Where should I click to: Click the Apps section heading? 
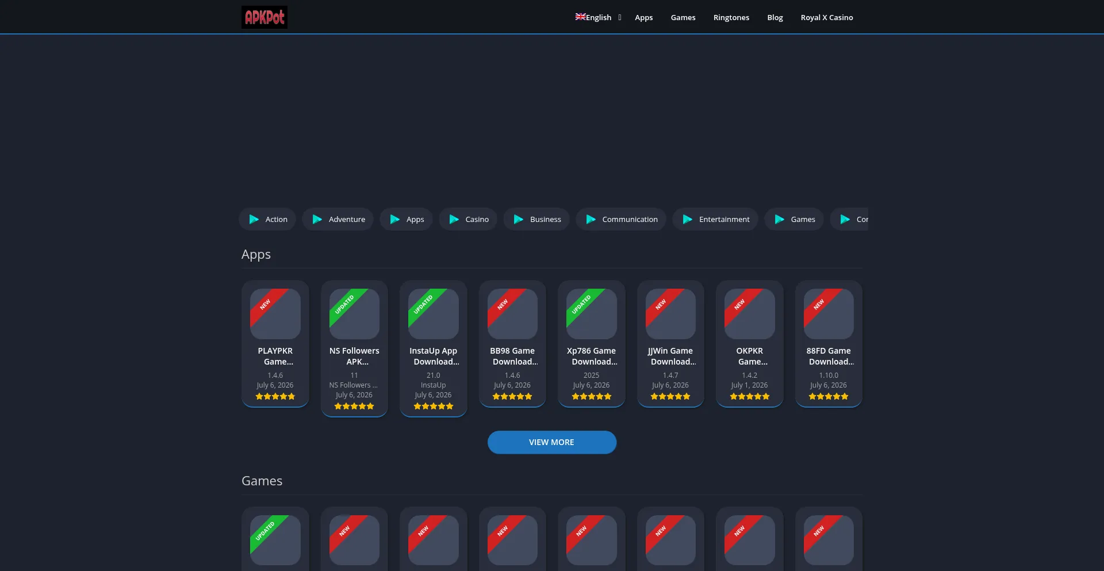point(256,255)
